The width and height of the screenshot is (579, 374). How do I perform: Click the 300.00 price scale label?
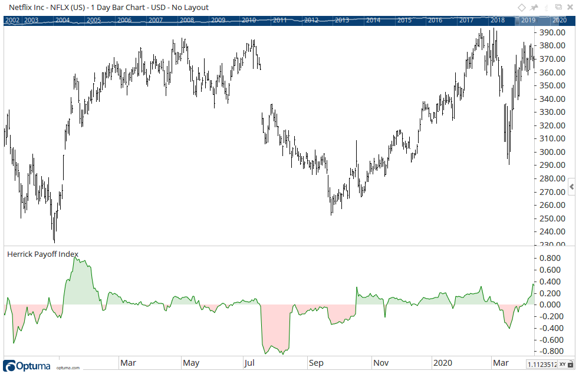(x=552, y=152)
